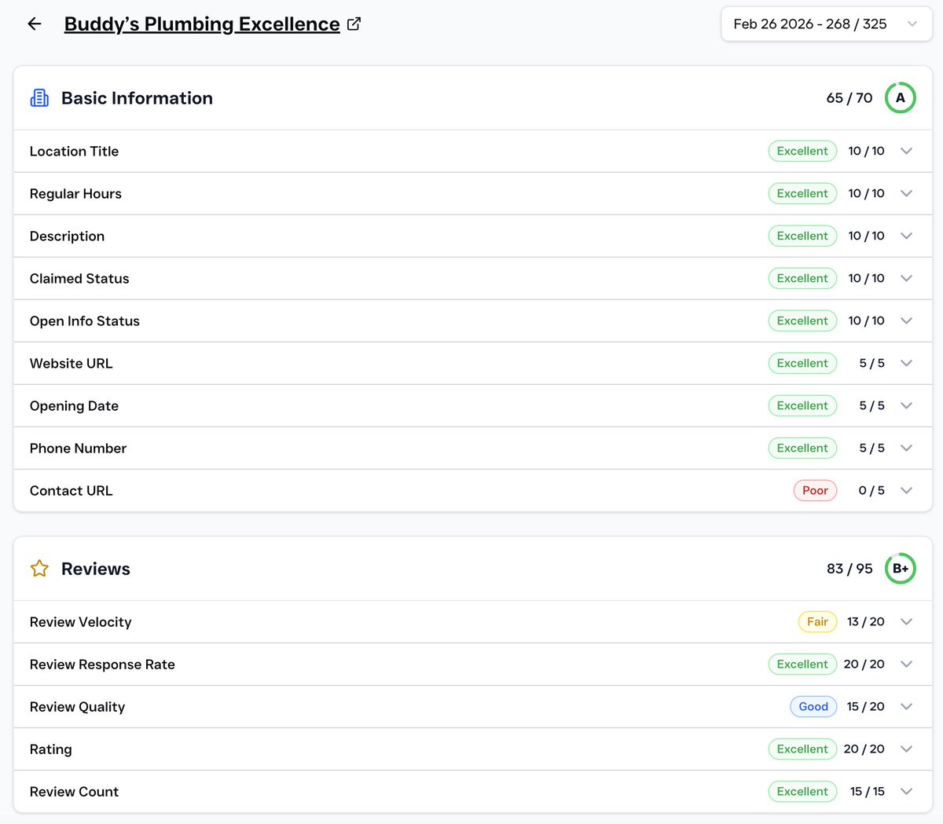The width and height of the screenshot is (943, 824).
Task: Click the Reviews star icon
Action: coord(39,569)
